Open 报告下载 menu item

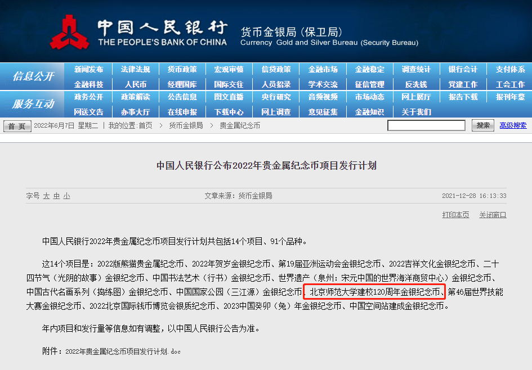tap(463, 97)
